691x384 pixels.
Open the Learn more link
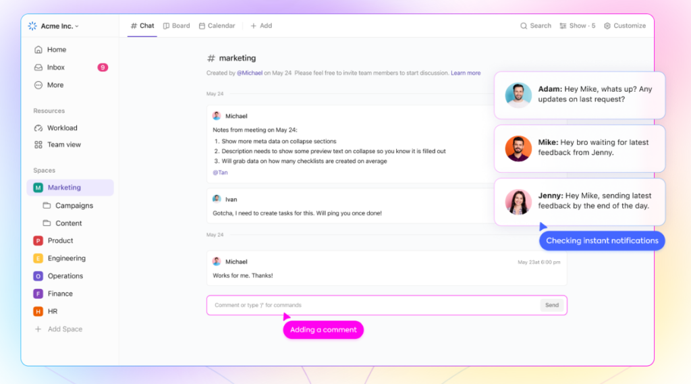[466, 73]
